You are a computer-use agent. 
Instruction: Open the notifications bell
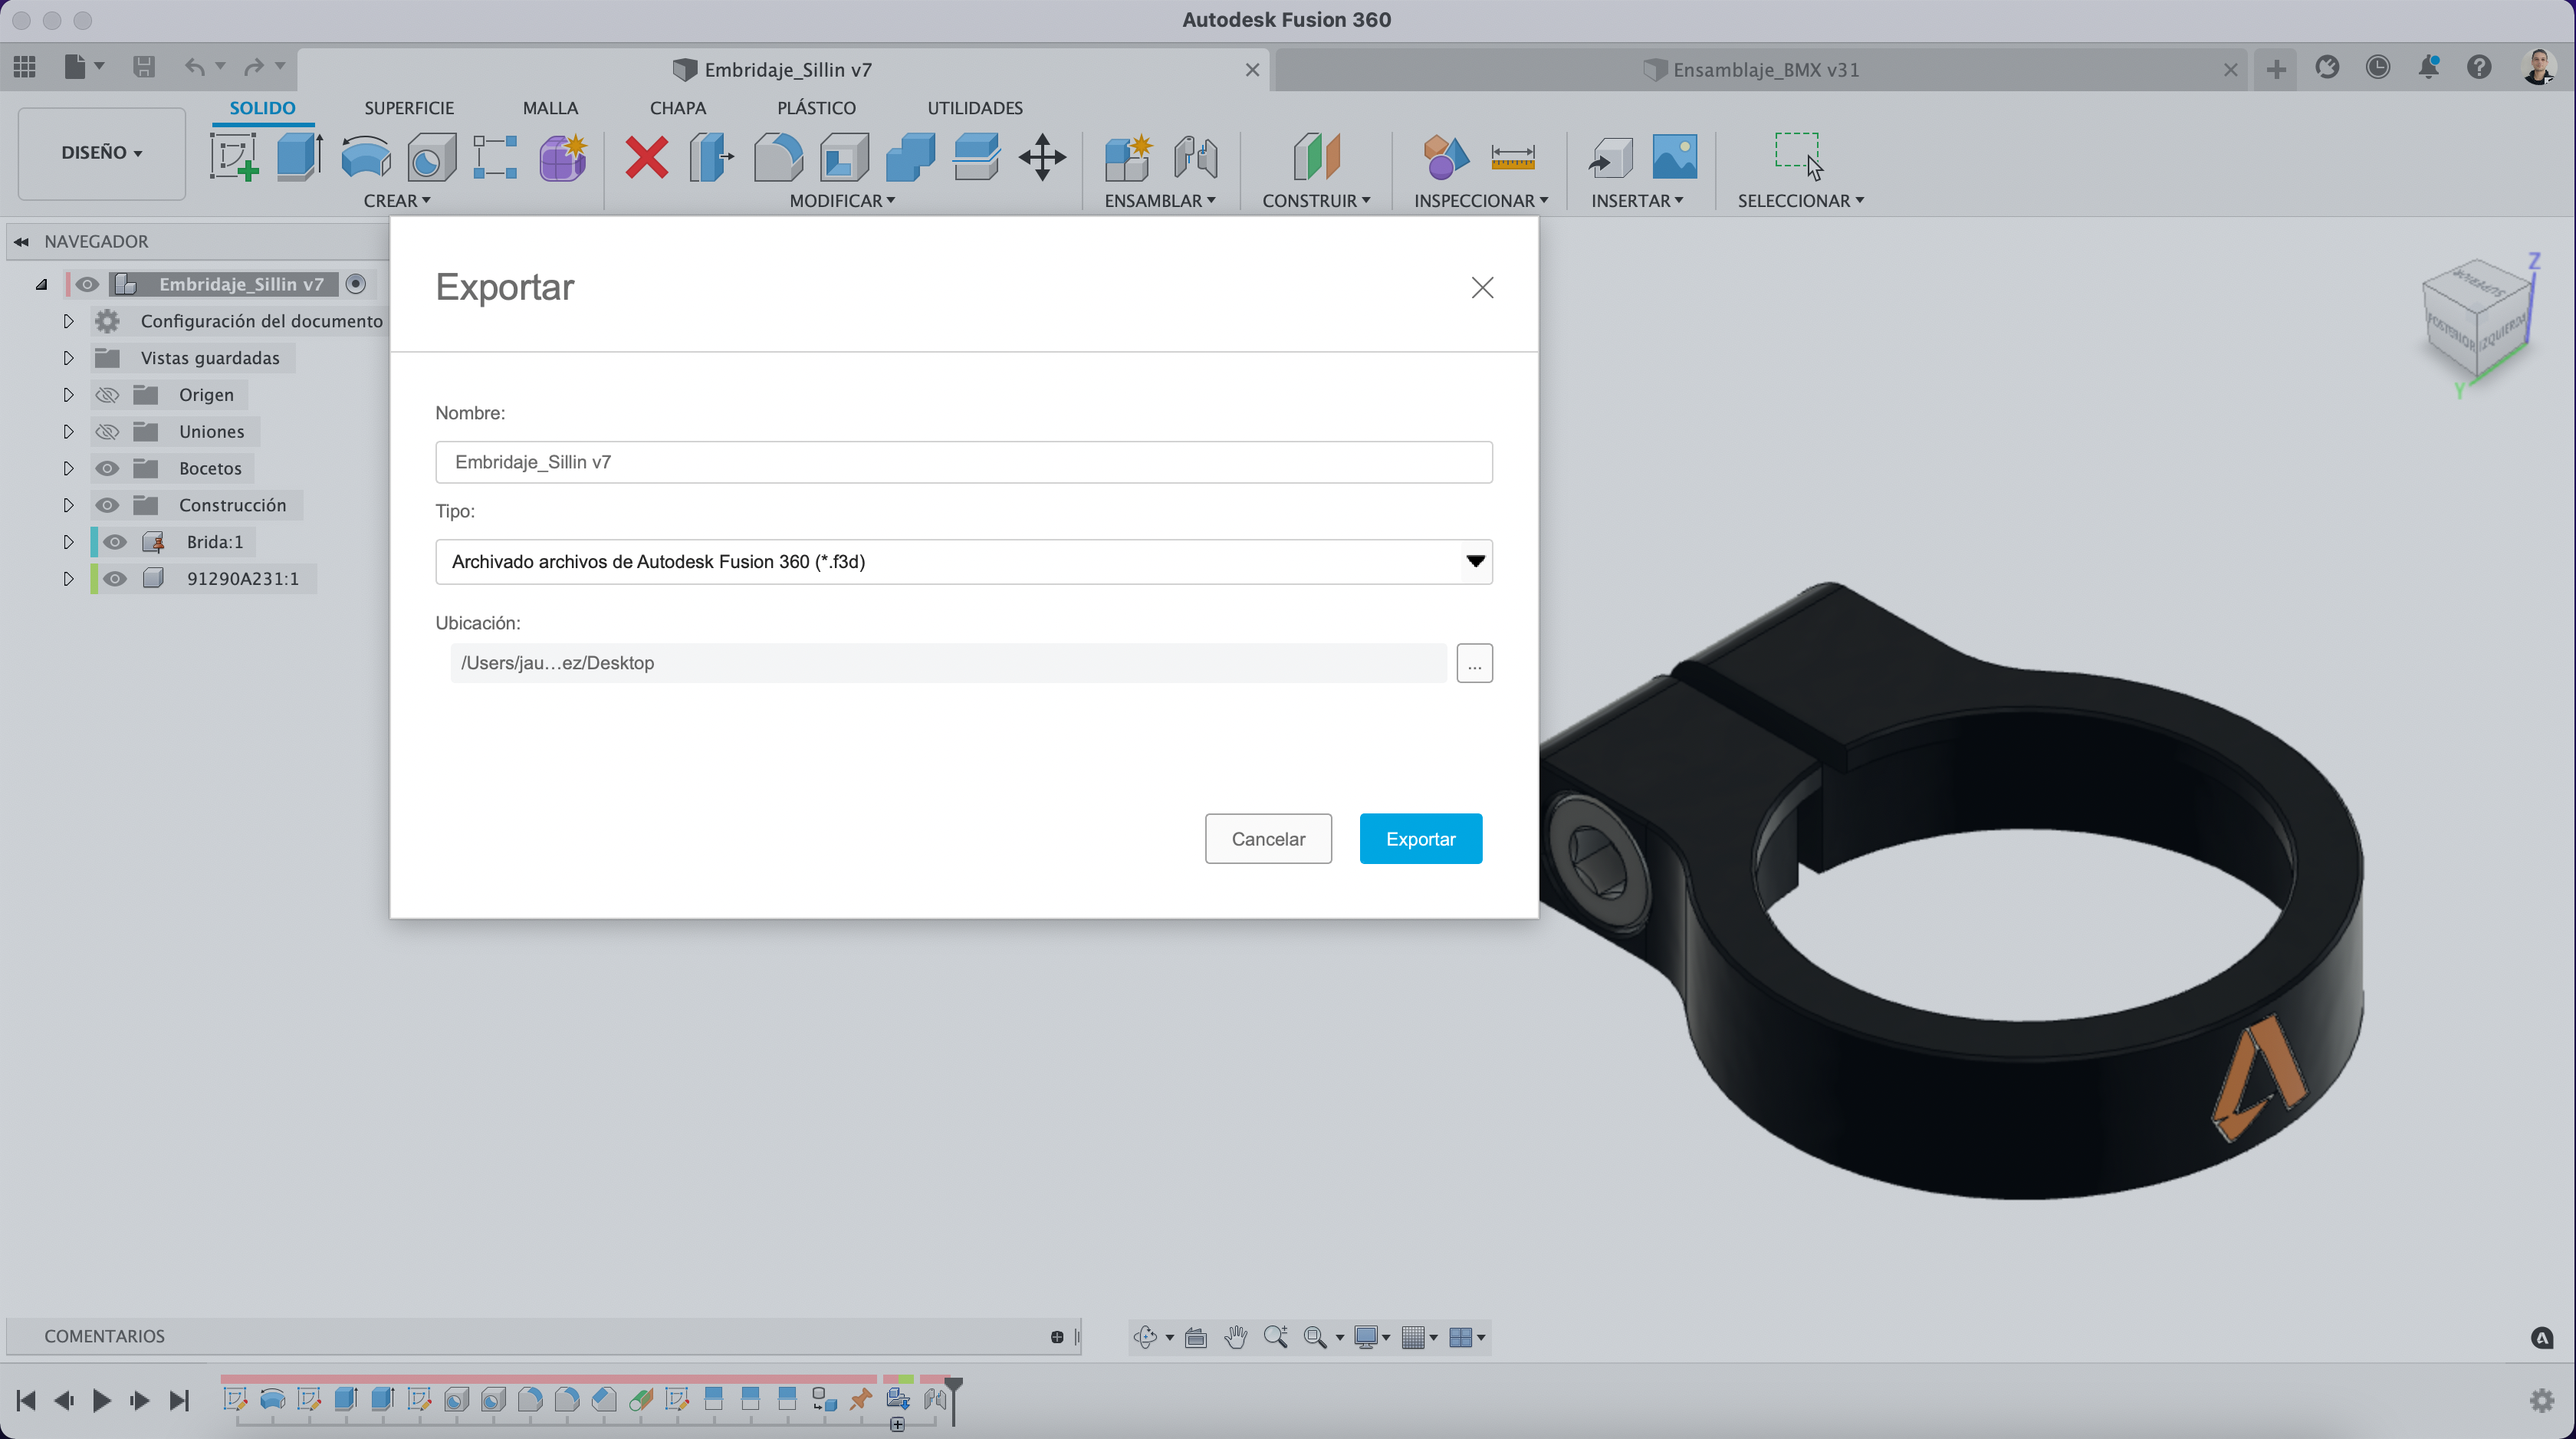tap(2429, 67)
